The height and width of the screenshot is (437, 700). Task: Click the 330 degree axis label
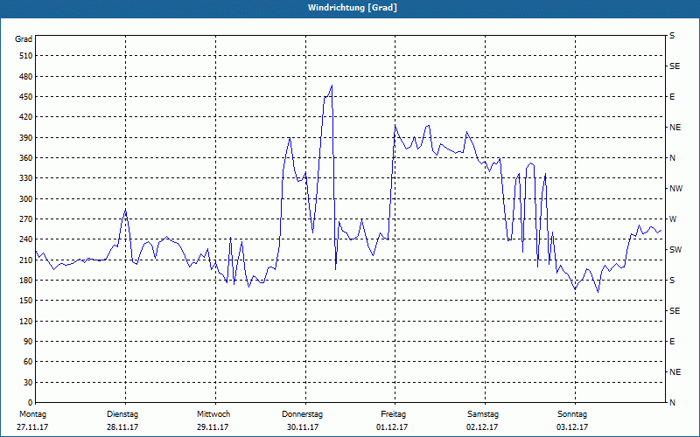(26, 178)
